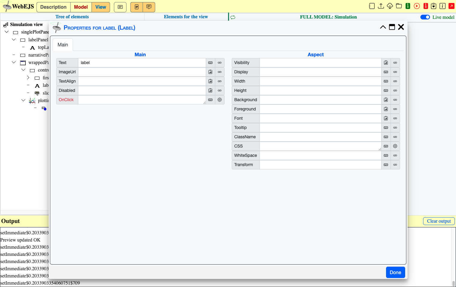Click the green zip file icon

(408, 6)
